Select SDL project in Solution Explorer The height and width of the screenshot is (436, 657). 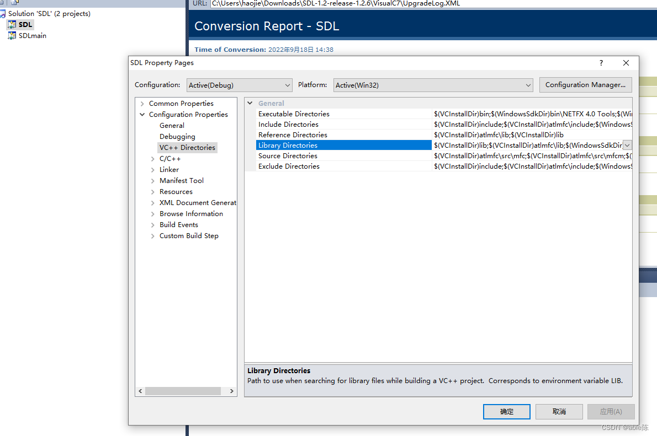(x=25, y=25)
